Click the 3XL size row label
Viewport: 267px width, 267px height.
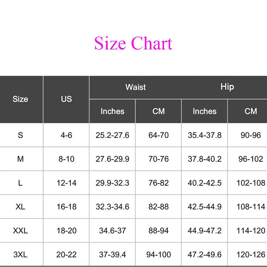pyautogui.click(x=20, y=254)
